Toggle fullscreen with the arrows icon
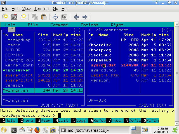This screenshot has width=179, height=134. tap(55, 17)
